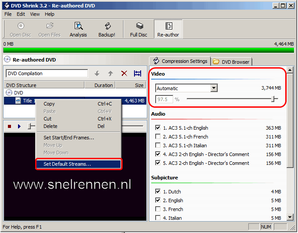
Task: Click the red X delete icon
Action: pyautogui.click(x=124, y=73)
